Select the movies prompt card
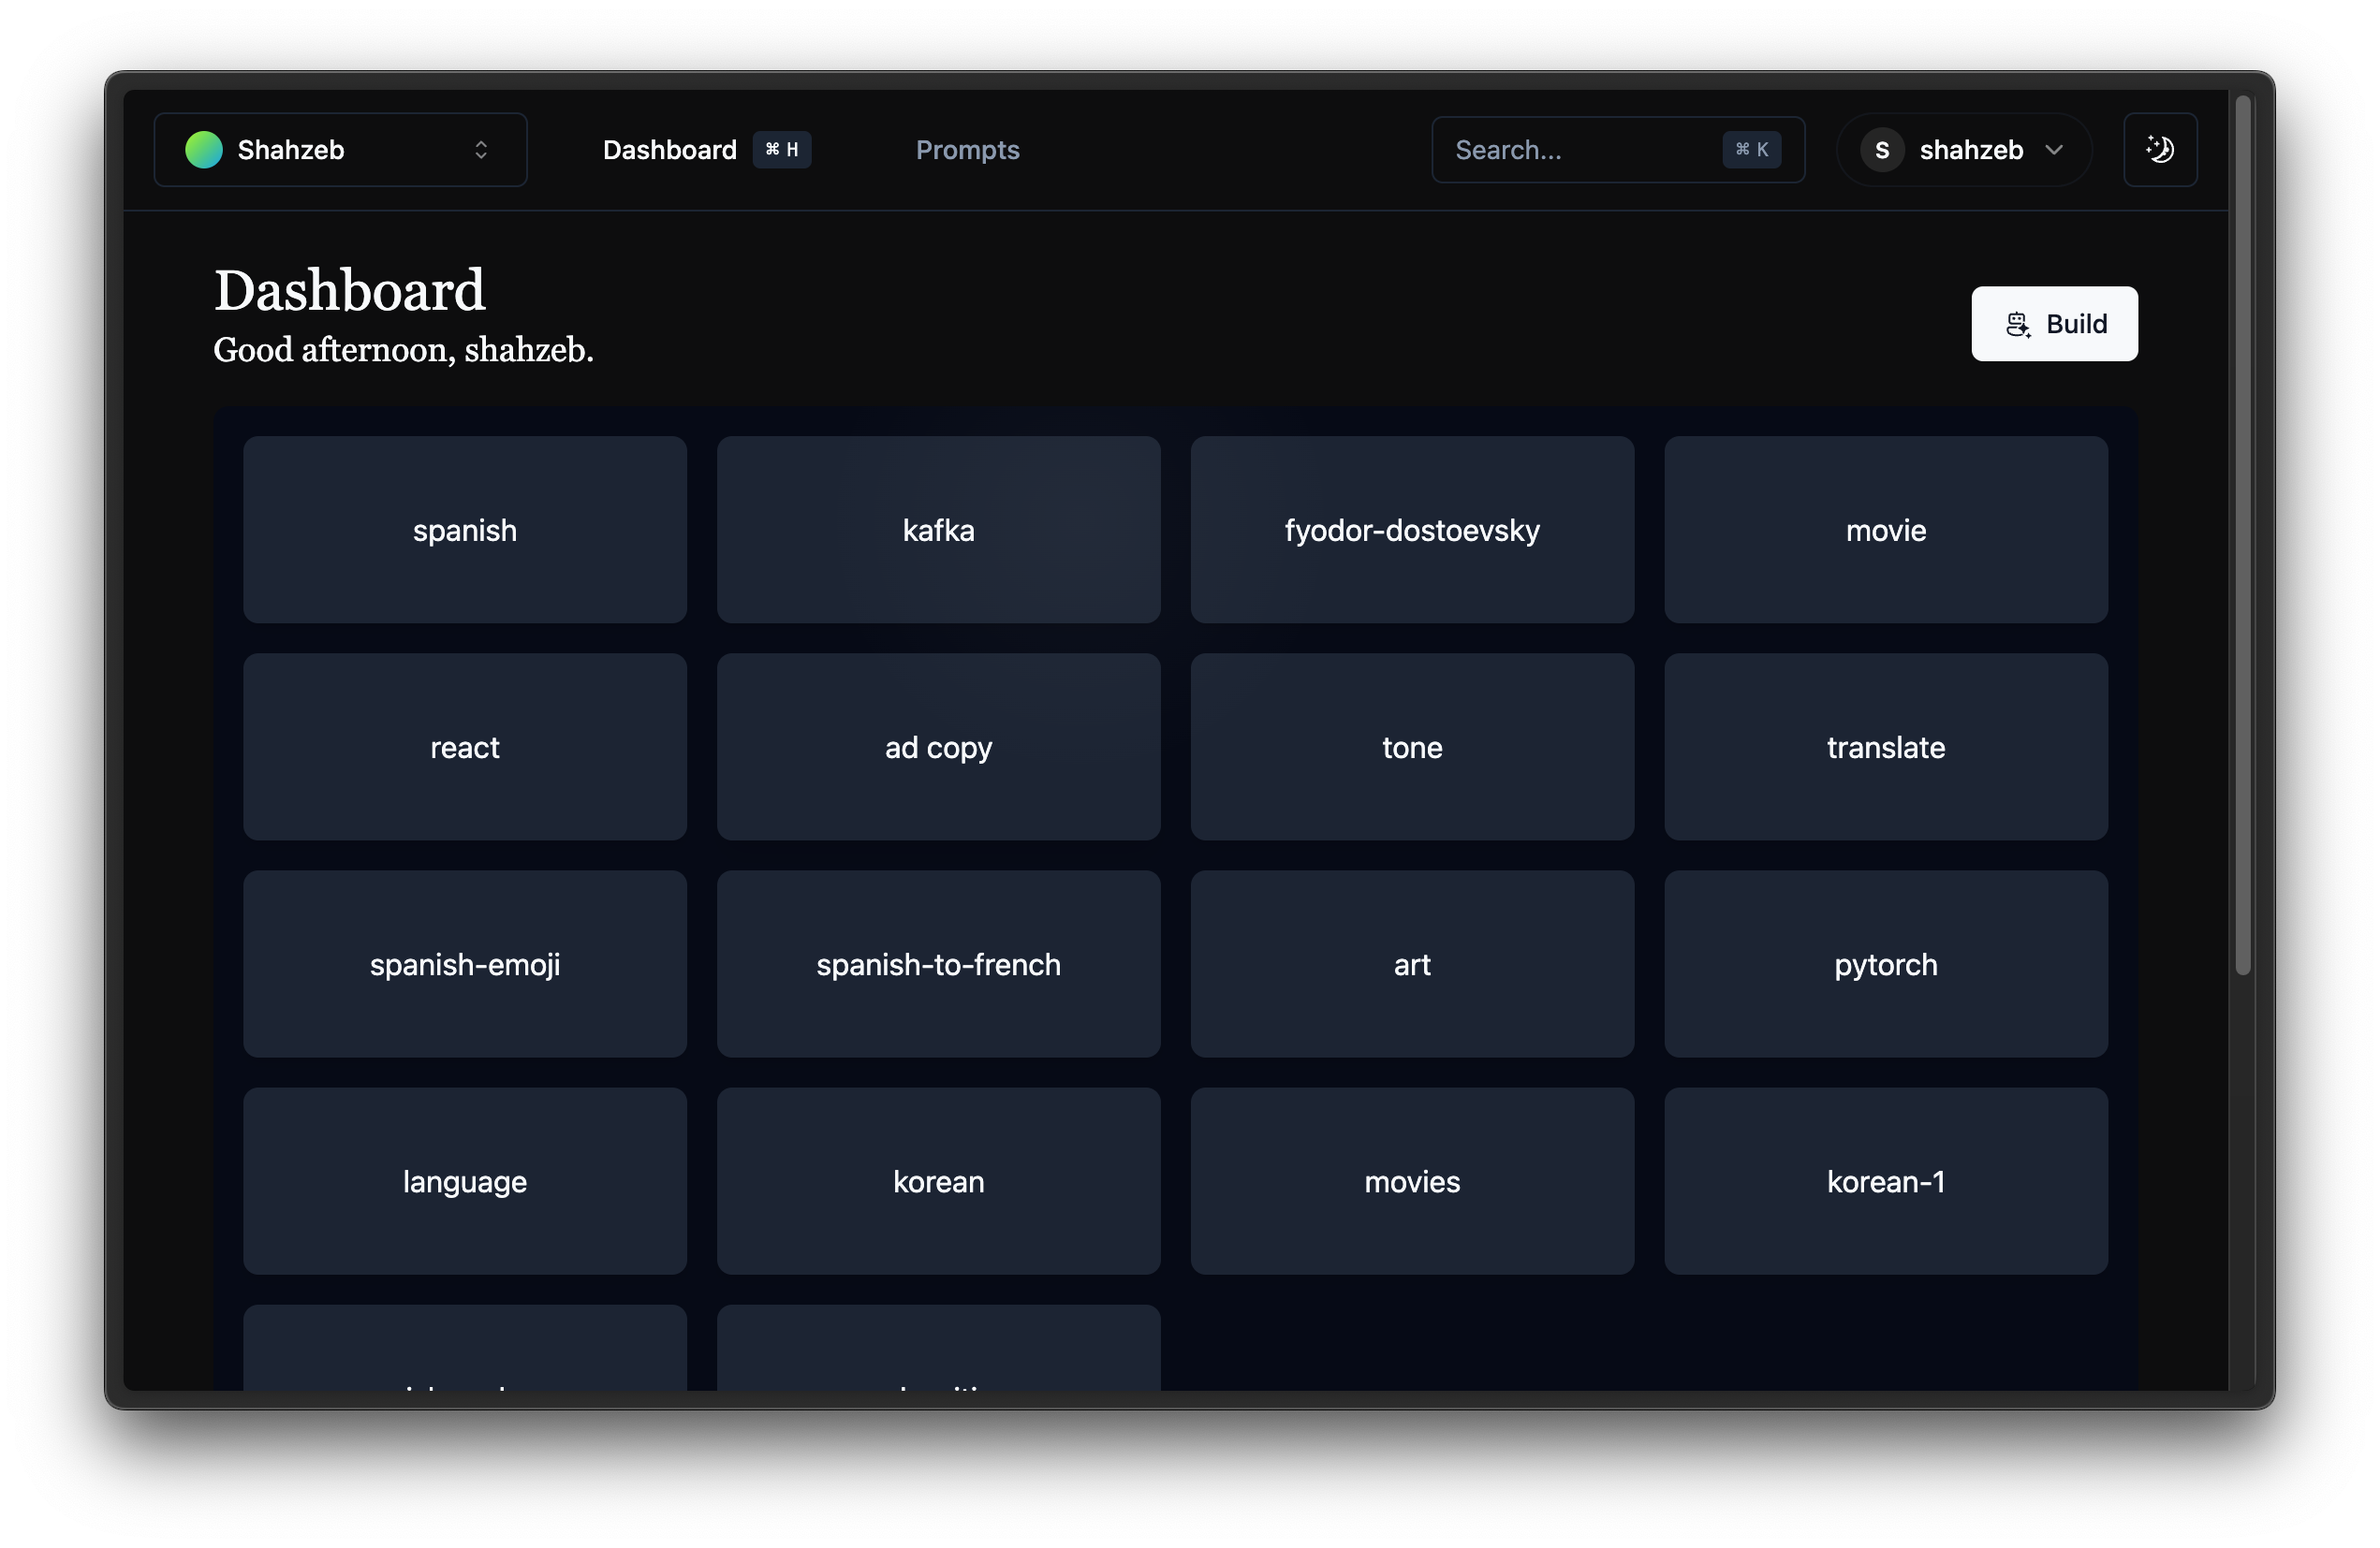 (x=1412, y=1180)
